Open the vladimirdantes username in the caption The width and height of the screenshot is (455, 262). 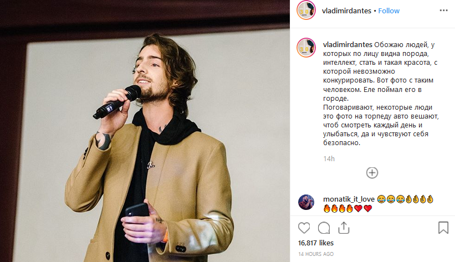347,45
